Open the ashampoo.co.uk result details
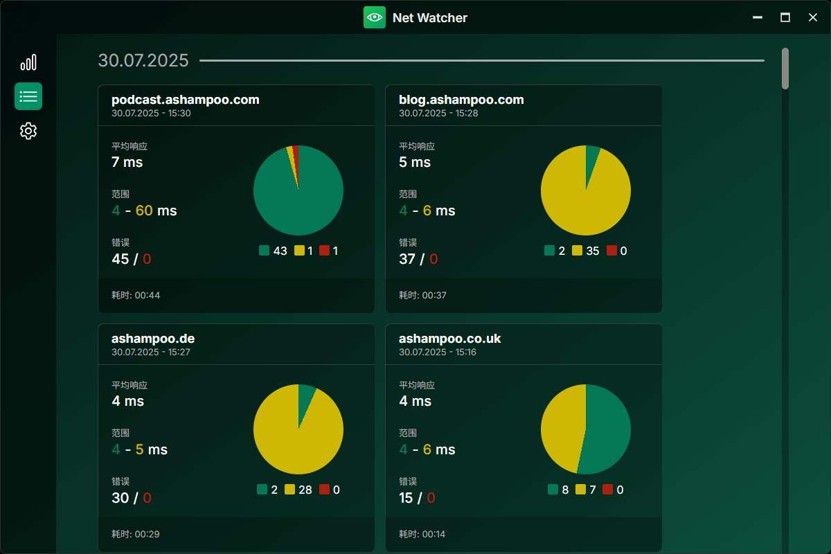The image size is (831, 554). click(x=449, y=338)
